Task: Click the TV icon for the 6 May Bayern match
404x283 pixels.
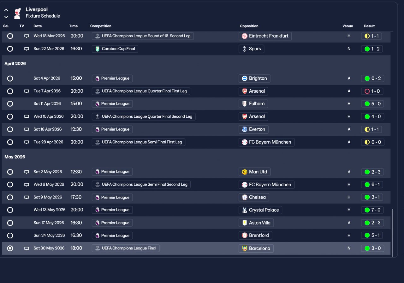Action: 27,184
